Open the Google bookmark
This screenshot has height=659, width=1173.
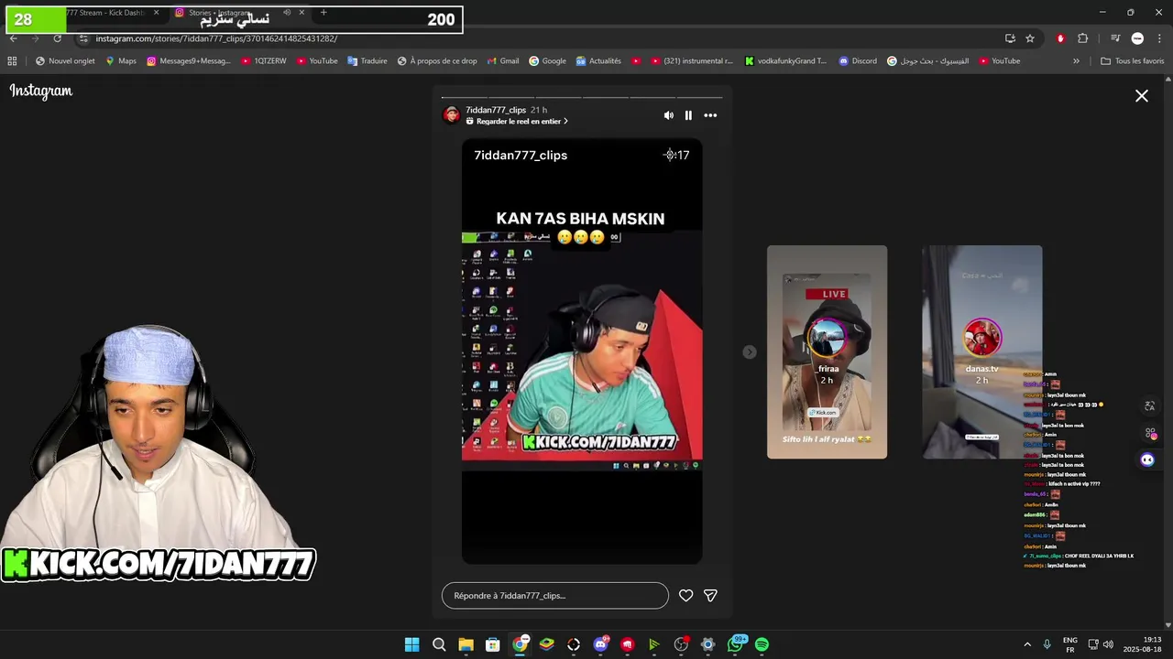(x=547, y=61)
